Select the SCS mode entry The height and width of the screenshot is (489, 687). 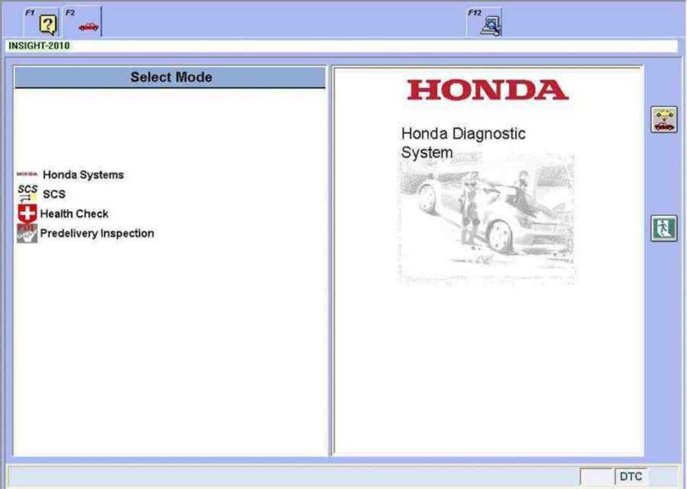point(54,194)
